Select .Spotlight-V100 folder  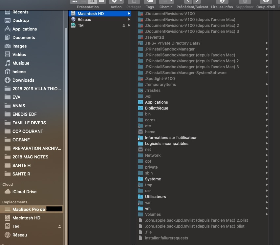pyautogui.click(x=200, y=79)
